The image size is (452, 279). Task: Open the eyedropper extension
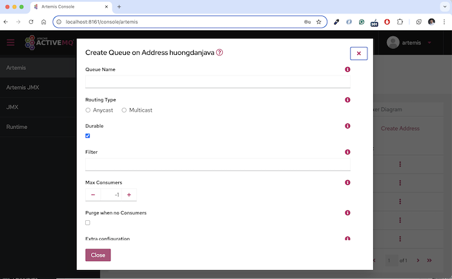pyautogui.click(x=336, y=22)
